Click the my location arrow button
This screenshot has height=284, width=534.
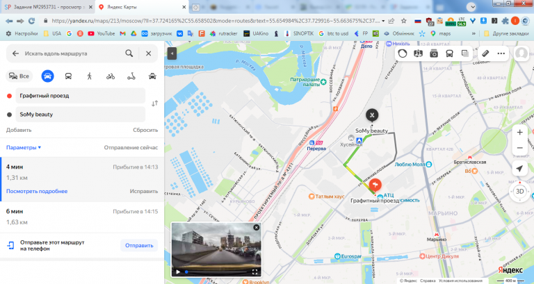point(519,169)
